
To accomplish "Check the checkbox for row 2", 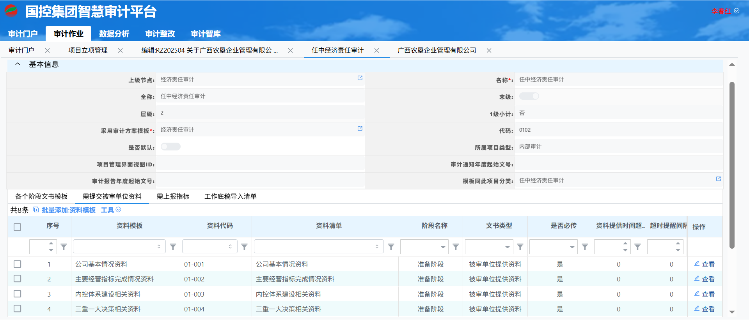I will [x=17, y=279].
